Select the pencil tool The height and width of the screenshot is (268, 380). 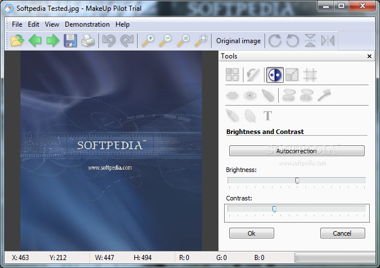point(232,116)
